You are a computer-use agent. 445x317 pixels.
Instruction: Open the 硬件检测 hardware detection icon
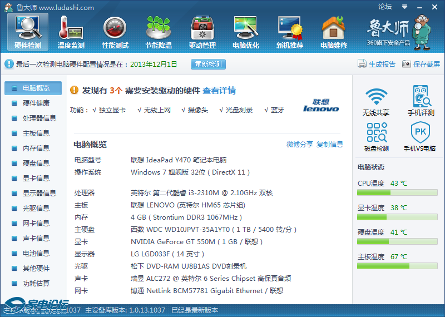28,32
